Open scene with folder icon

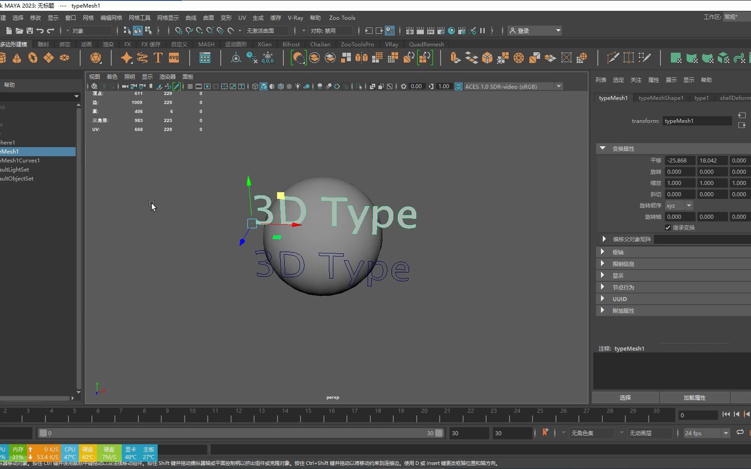pos(19,31)
